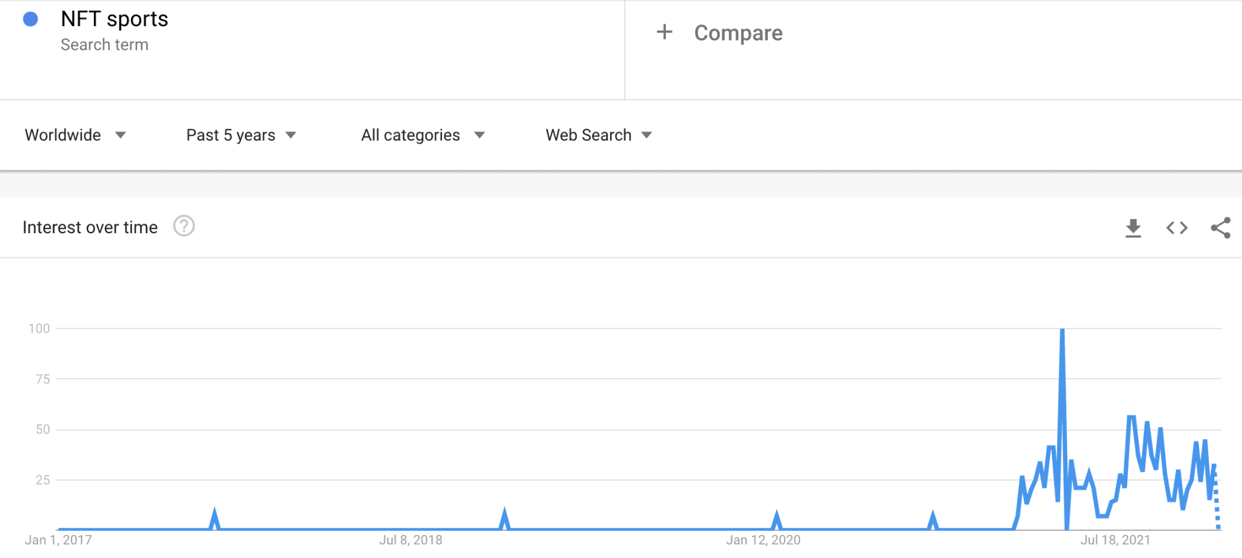Click the Search term subtitle text
Image resolution: width=1242 pixels, height=558 pixels.
tap(104, 45)
